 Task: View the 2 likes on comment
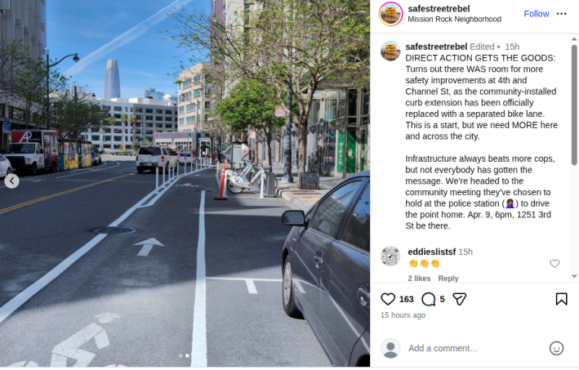coord(419,279)
